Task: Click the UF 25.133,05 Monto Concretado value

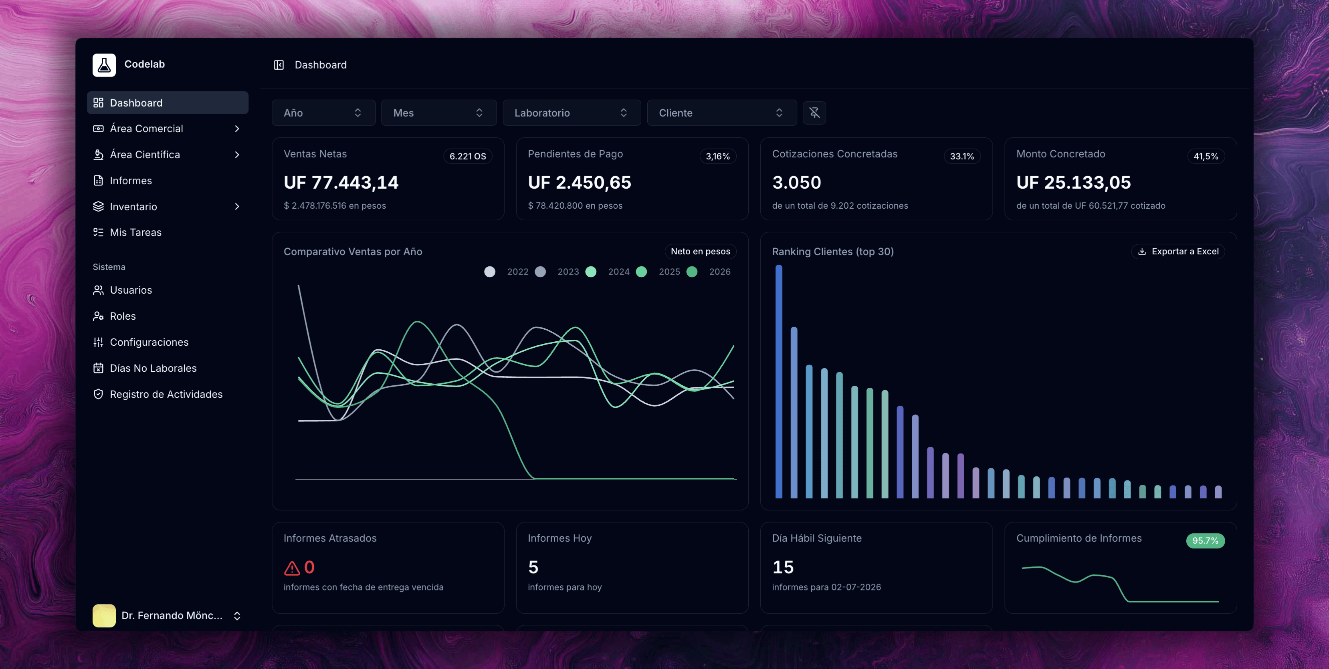Action: coord(1074,183)
